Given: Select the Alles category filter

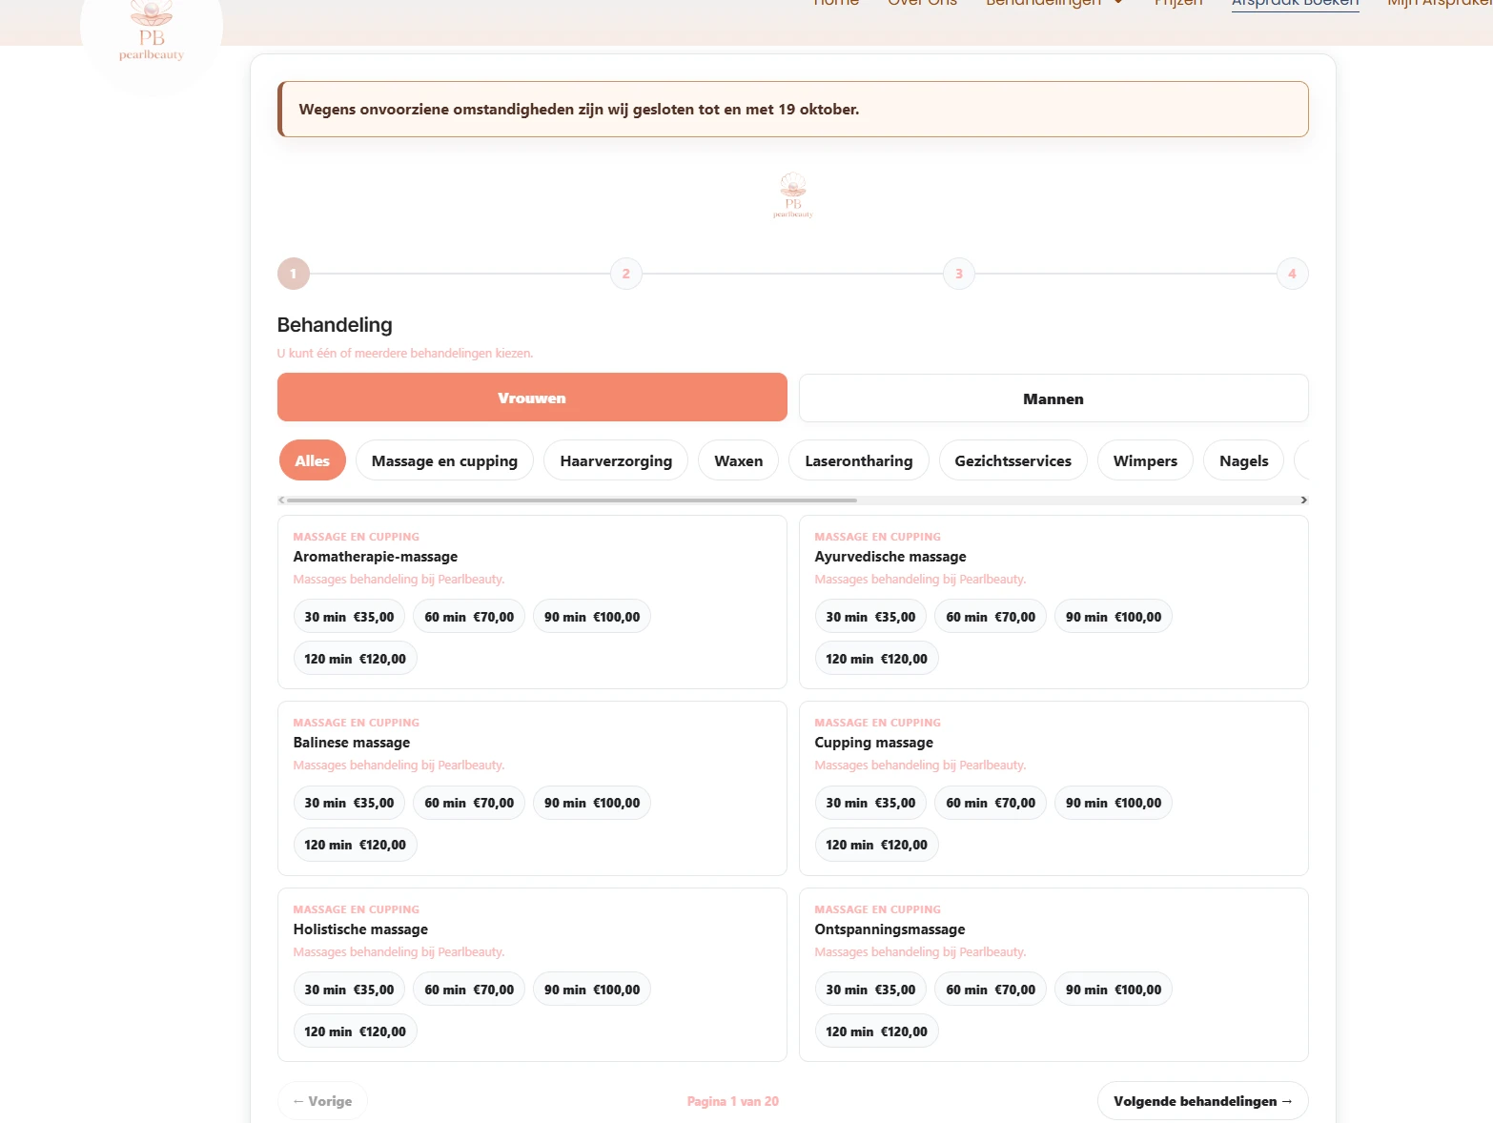Looking at the screenshot, I should 313,460.
